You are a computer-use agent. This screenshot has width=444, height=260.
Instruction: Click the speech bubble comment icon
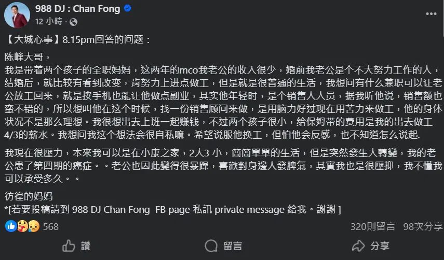(x=211, y=245)
